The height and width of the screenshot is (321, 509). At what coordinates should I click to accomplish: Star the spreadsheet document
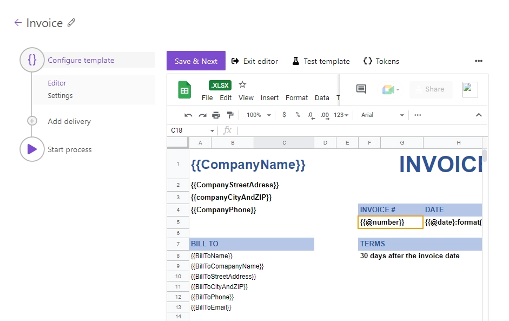click(x=242, y=85)
